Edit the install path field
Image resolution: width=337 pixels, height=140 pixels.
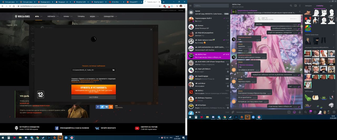93,70
